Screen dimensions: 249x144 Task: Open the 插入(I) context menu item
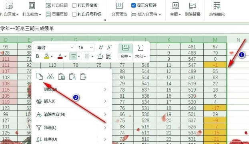click(x=72, y=101)
